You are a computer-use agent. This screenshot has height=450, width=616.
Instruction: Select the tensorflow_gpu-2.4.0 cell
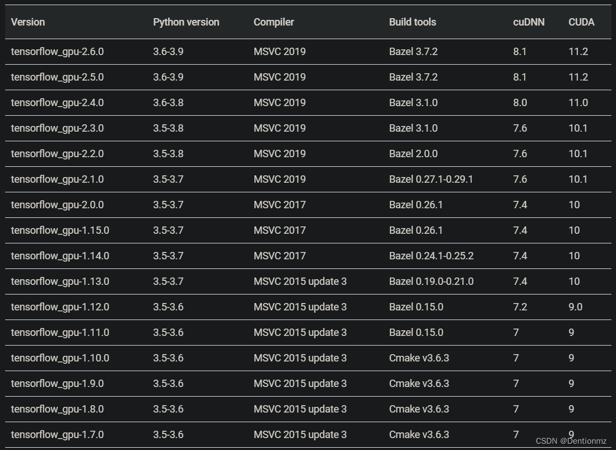[x=57, y=103]
